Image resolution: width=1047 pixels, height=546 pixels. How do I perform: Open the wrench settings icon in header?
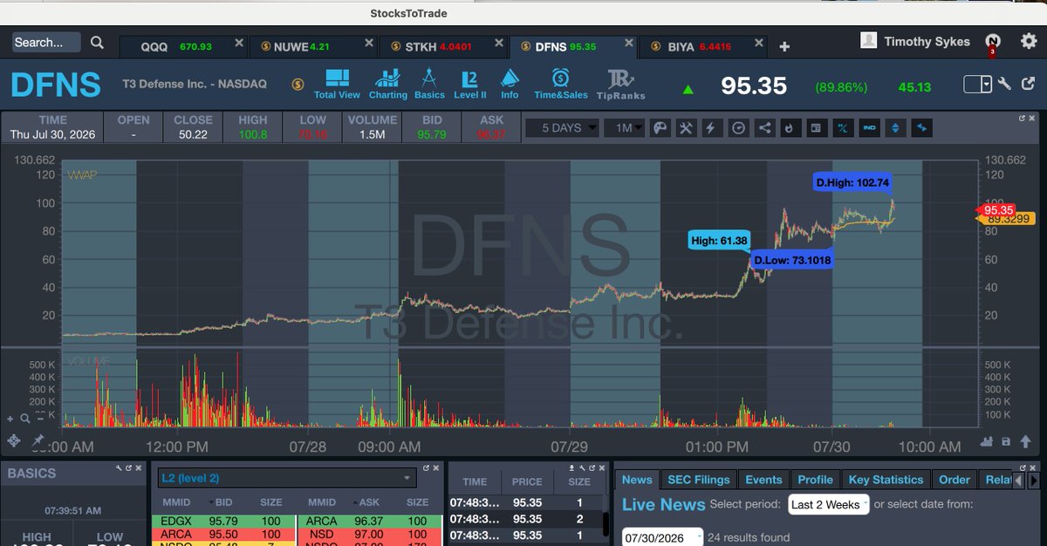1004,84
